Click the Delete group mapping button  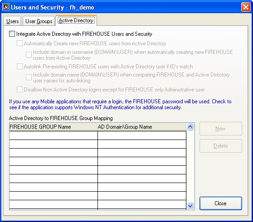click(x=220, y=146)
